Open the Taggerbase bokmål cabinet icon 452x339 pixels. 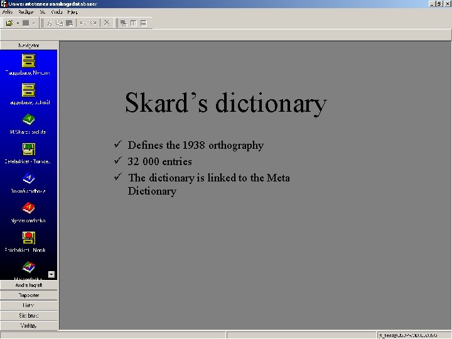point(28,90)
